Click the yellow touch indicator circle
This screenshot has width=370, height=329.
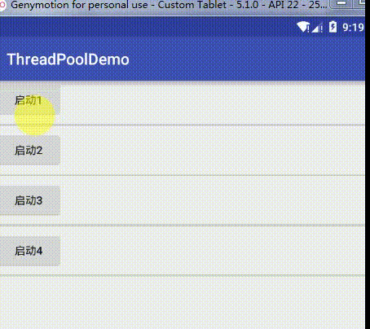[x=34, y=116]
